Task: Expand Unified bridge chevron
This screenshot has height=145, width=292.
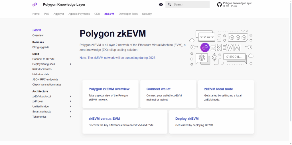Action: (70, 106)
